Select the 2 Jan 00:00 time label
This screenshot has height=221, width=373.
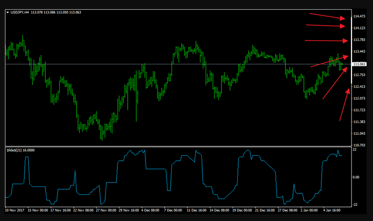309,210
